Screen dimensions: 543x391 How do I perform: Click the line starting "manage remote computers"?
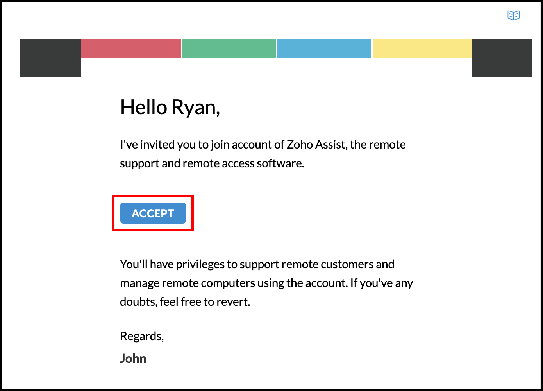[266, 283]
